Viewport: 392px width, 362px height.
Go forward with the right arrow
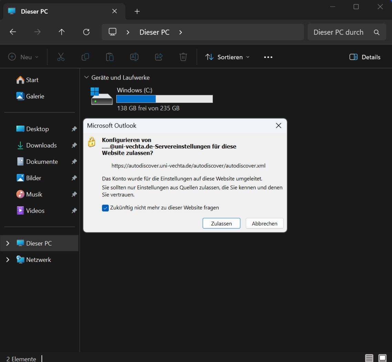[x=37, y=32]
